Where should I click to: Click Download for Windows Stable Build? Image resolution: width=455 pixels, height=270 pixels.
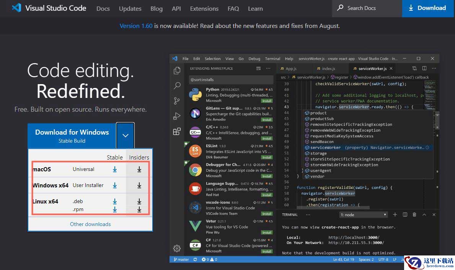(72, 136)
